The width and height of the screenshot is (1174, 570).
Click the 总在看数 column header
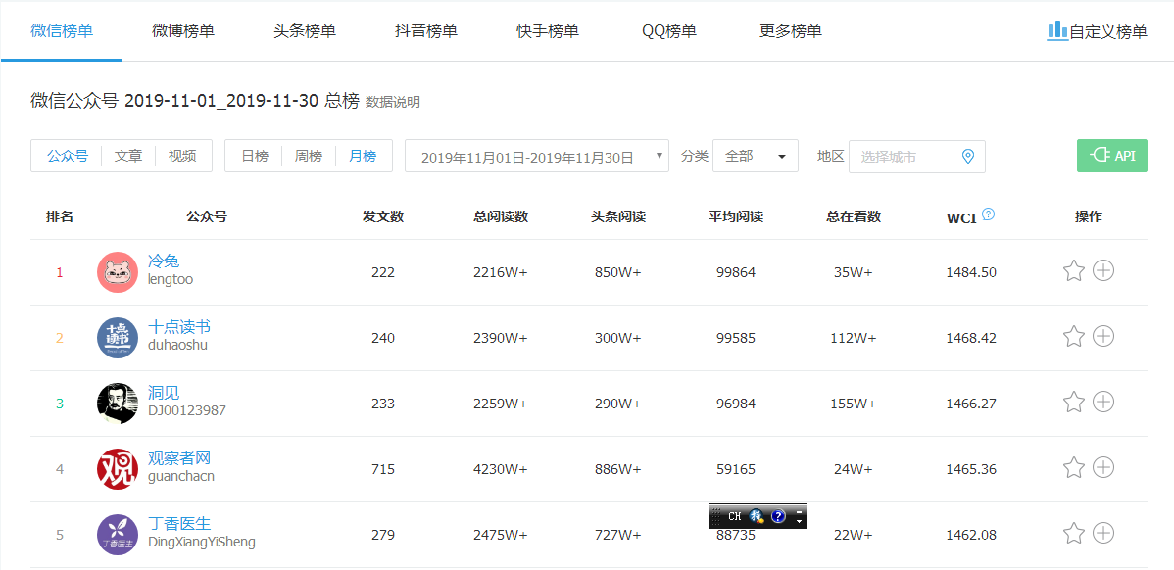point(854,216)
